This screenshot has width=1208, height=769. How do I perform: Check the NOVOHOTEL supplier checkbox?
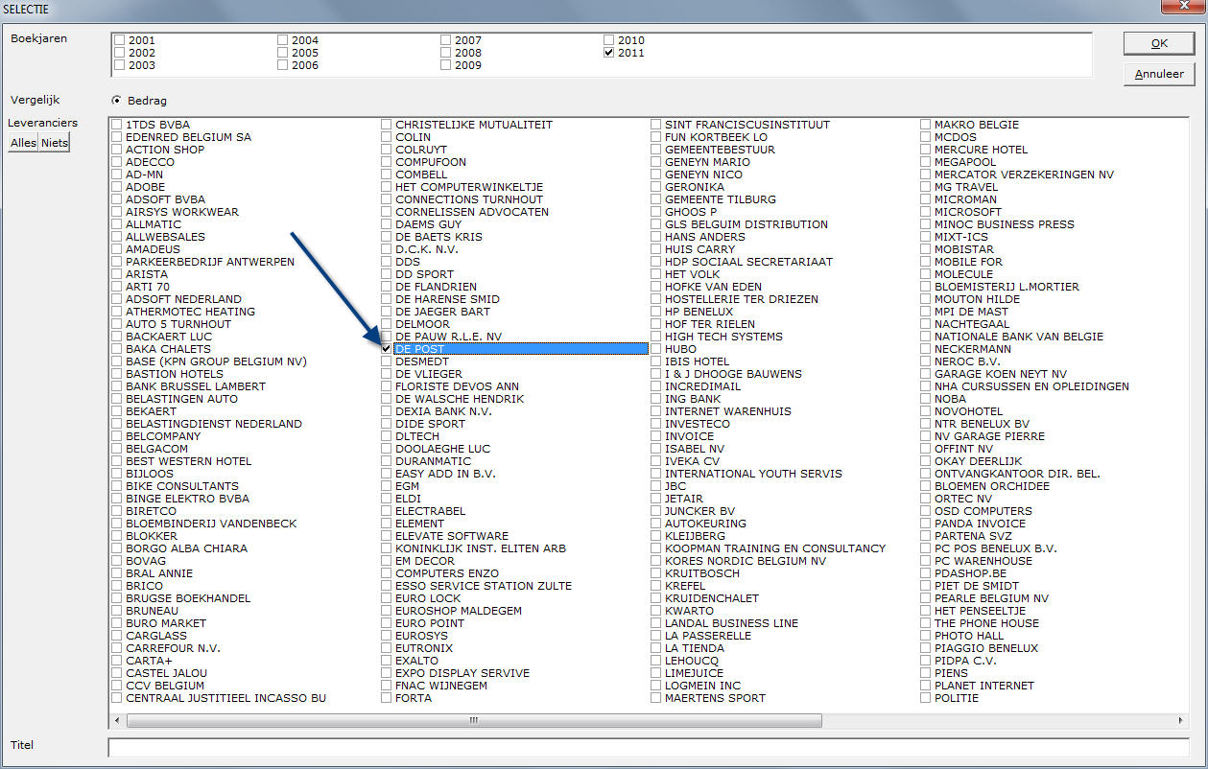coord(925,411)
